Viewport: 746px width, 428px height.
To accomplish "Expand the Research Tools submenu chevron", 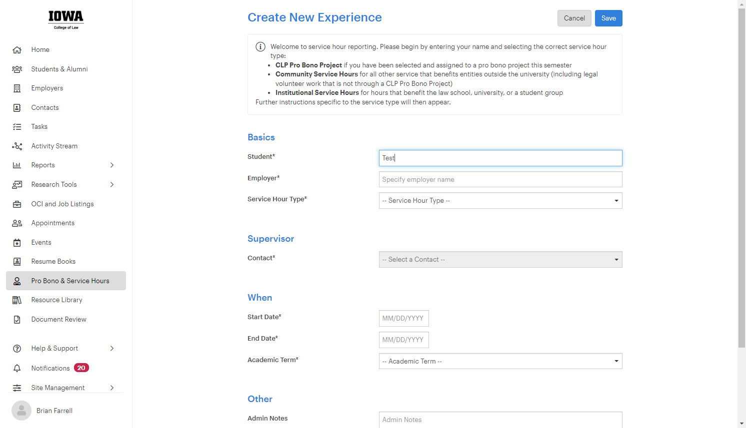I will (x=112, y=185).
